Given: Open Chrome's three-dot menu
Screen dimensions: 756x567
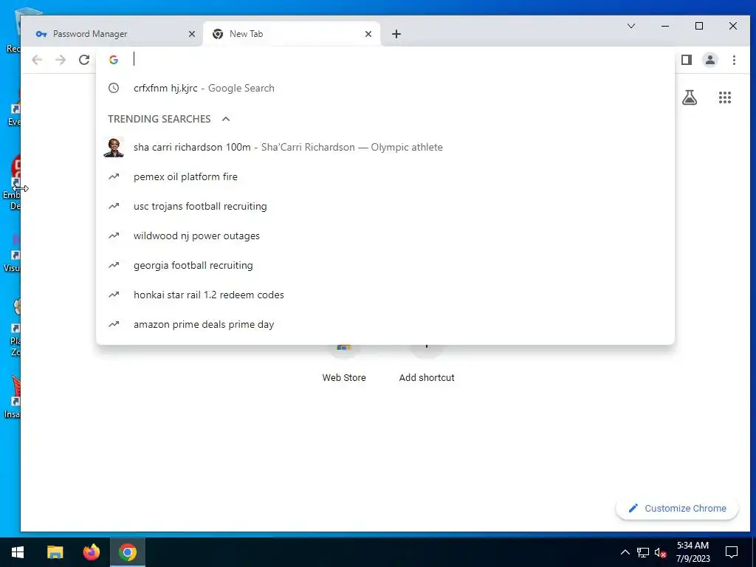Looking at the screenshot, I should [734, 60].
